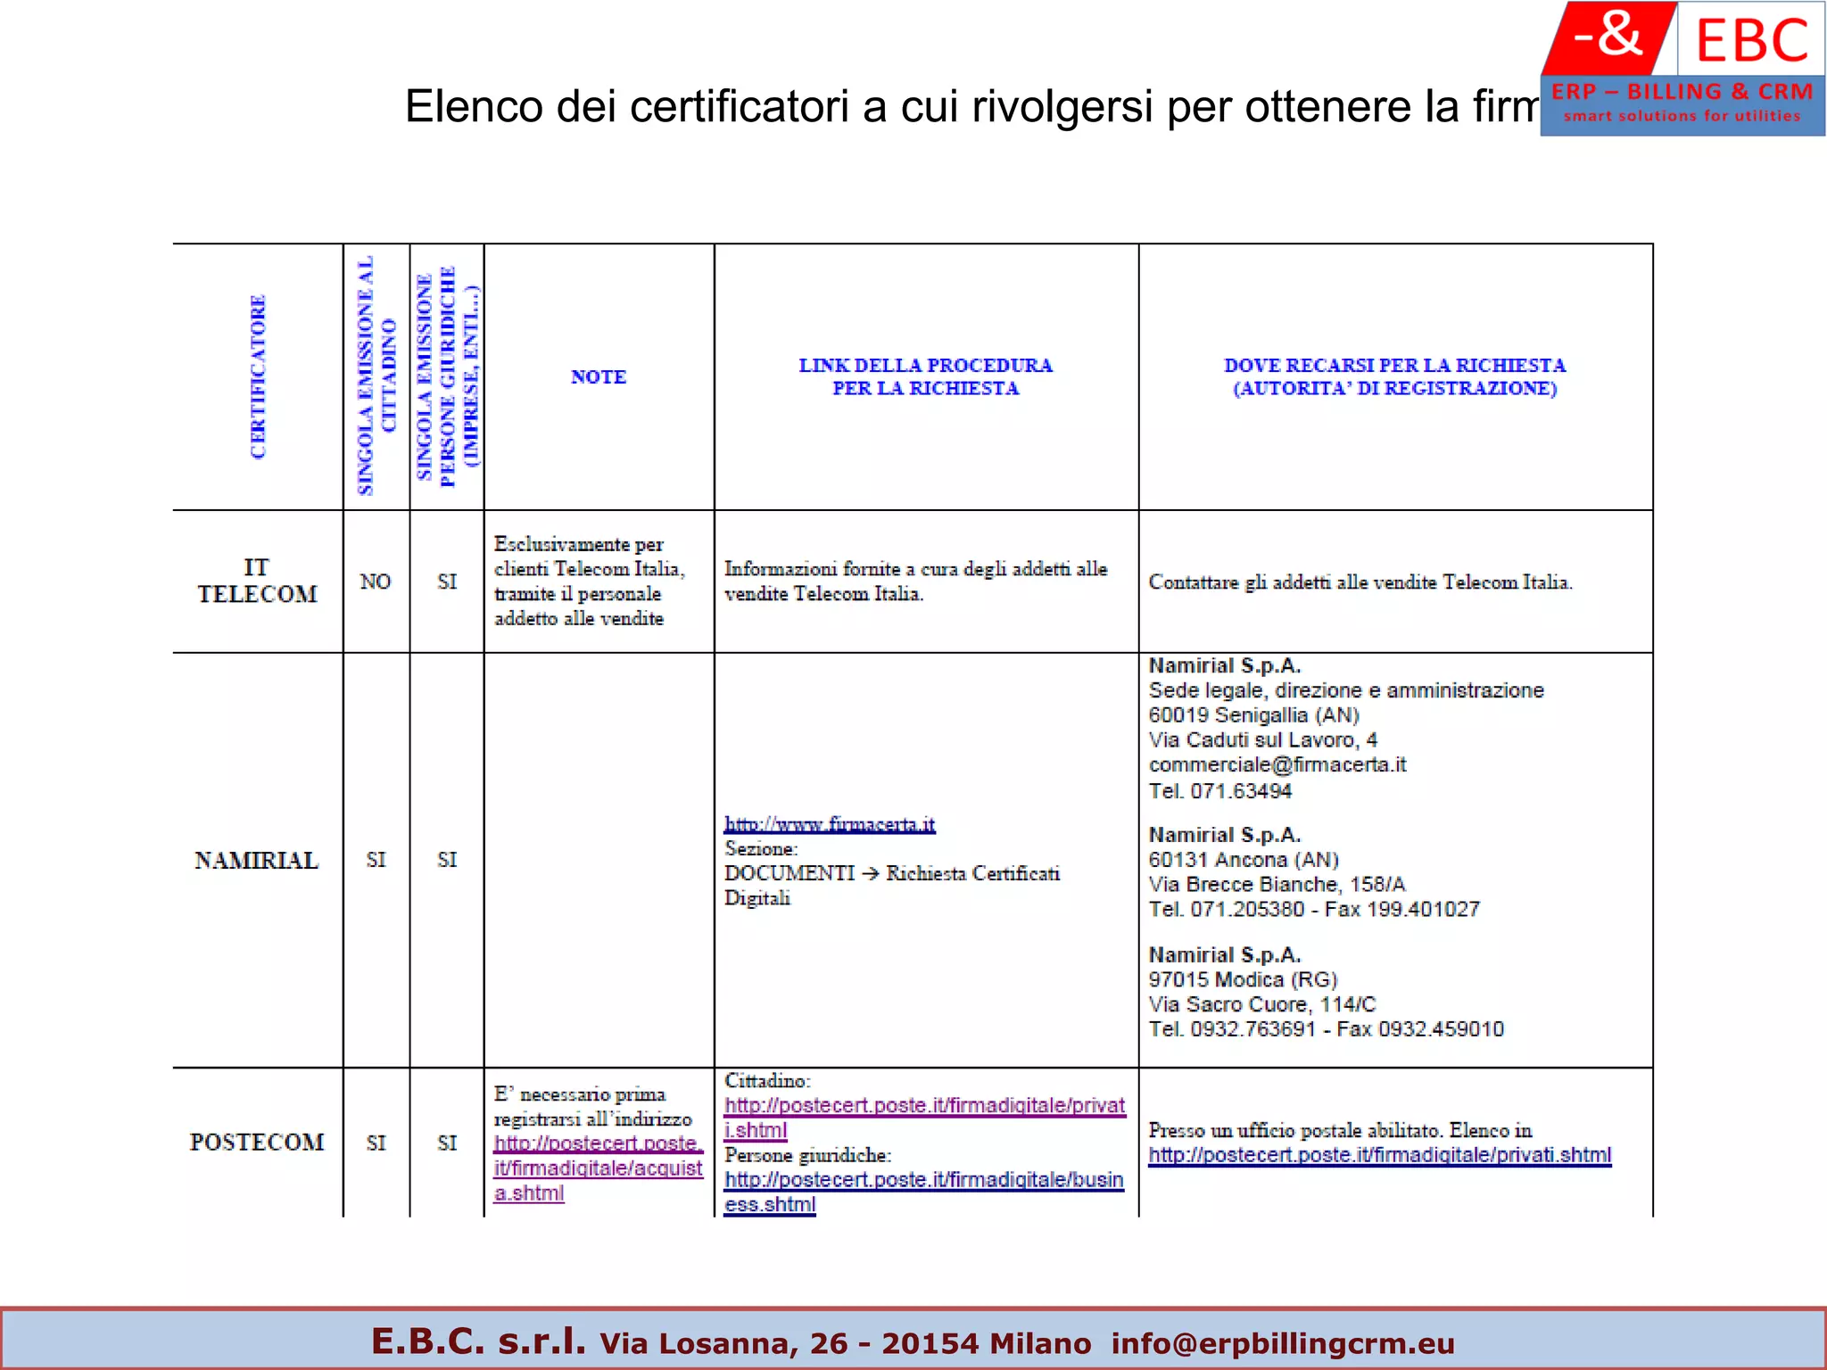This screenshot has width=1827, height=1370.
Task: Click the footer email info@erpbillingcrm.eu
Action: pos(1283,1344)
